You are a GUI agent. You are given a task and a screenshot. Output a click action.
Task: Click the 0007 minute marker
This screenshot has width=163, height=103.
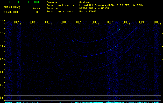coord(110,22)
